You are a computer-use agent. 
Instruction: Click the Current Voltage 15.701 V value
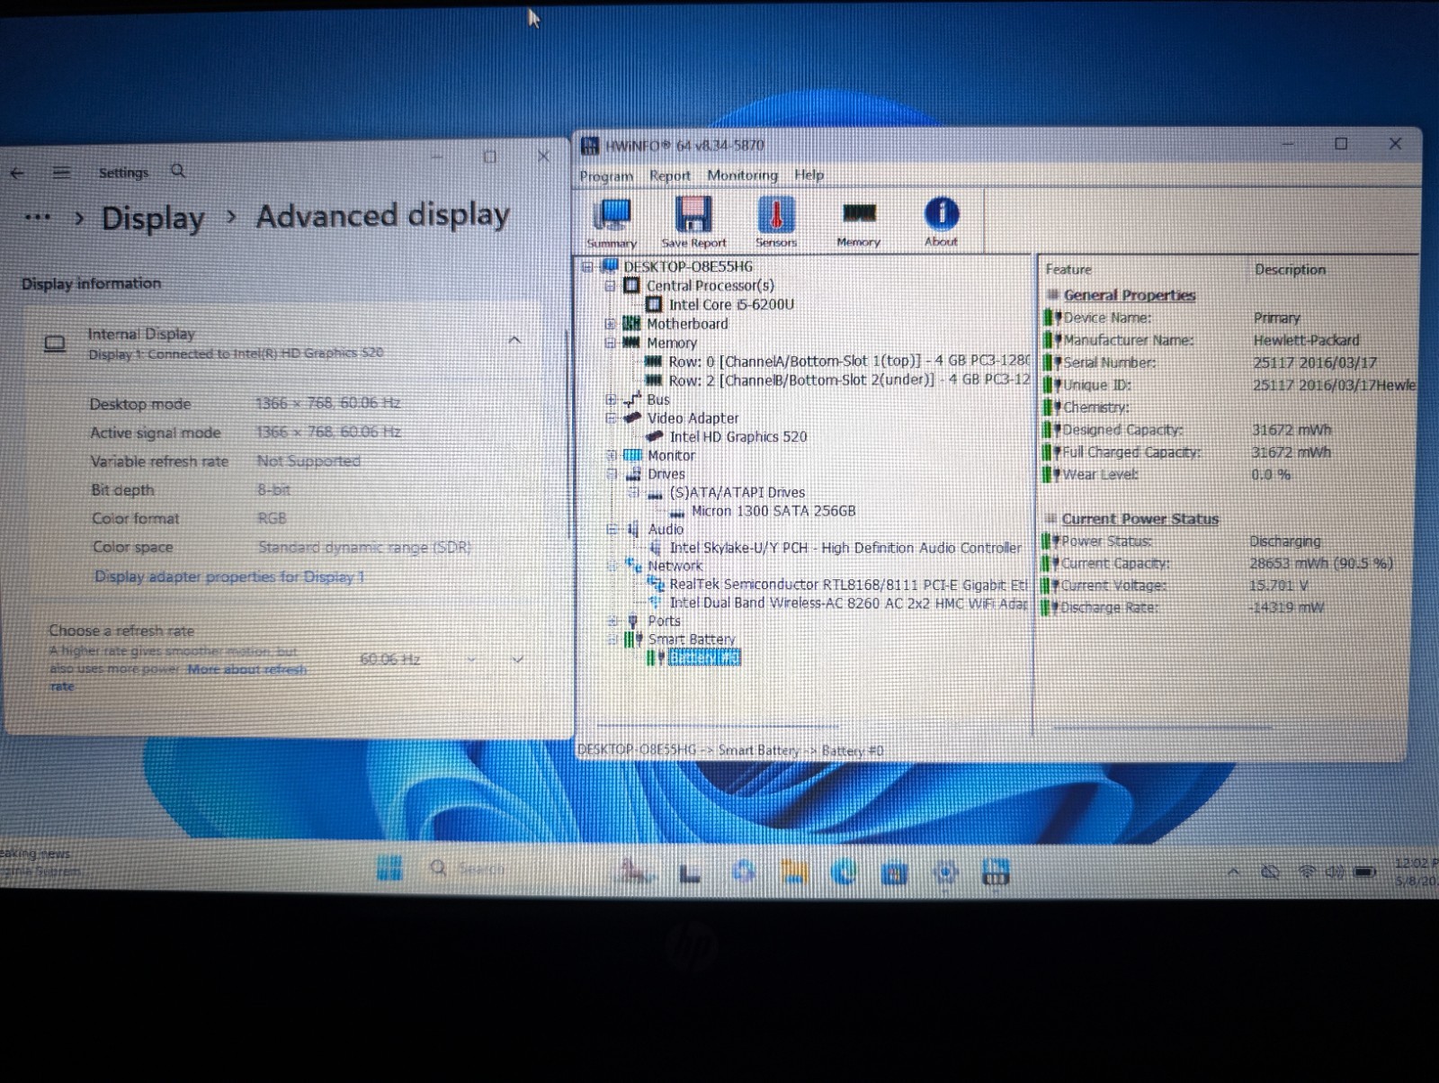tap(1279, 585)
